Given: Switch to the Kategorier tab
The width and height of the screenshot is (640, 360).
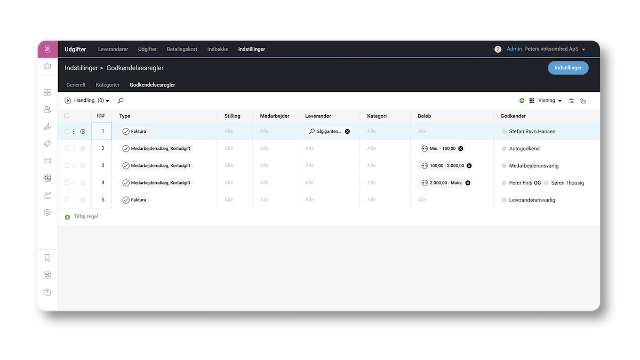Looking at the screenshot, I should click(107, 85).
